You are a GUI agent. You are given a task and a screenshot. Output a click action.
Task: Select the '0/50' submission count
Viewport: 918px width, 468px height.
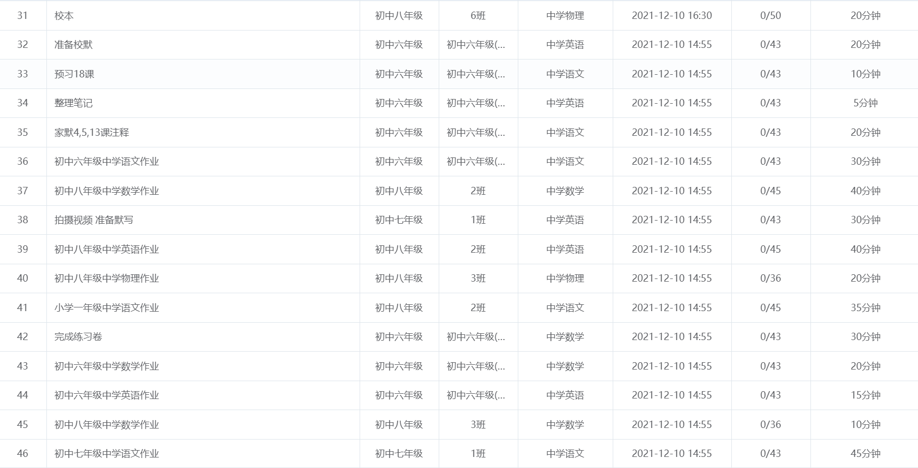pyautogui.click(x=770, y=16)
